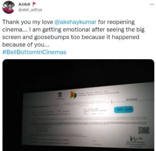Open the #BellBottomInCinemas hashtag
This screenshot has width=156, height=151.
(34, 52)
